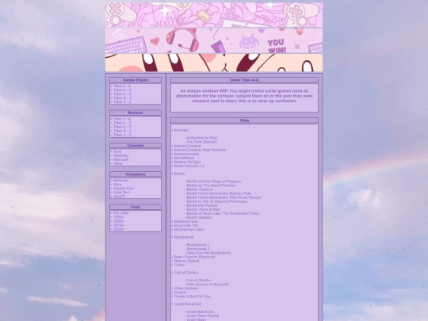Click Balloon Kid (gb) entry
The height and width of the screenshot is (321, 428).
187,162
